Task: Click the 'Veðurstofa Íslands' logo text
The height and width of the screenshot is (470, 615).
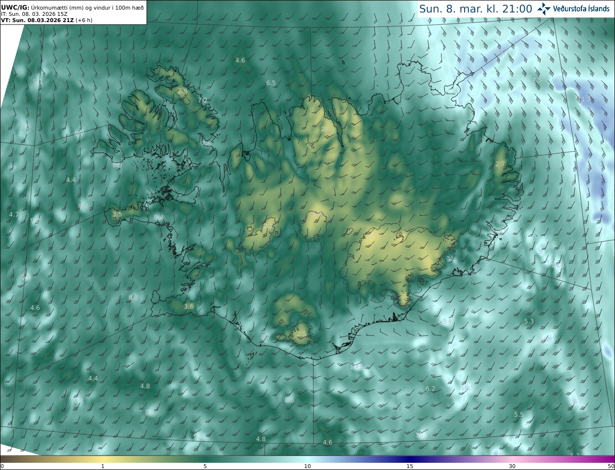Action: coord(581,9)
